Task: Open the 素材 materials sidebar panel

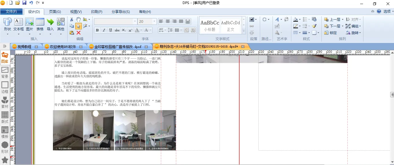Action: [x=5, y=102]
